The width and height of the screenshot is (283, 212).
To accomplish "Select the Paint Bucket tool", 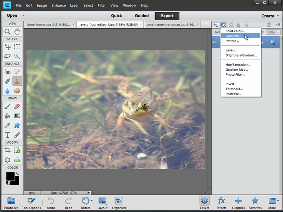I will pyautogui.click(x=7, y=116).
